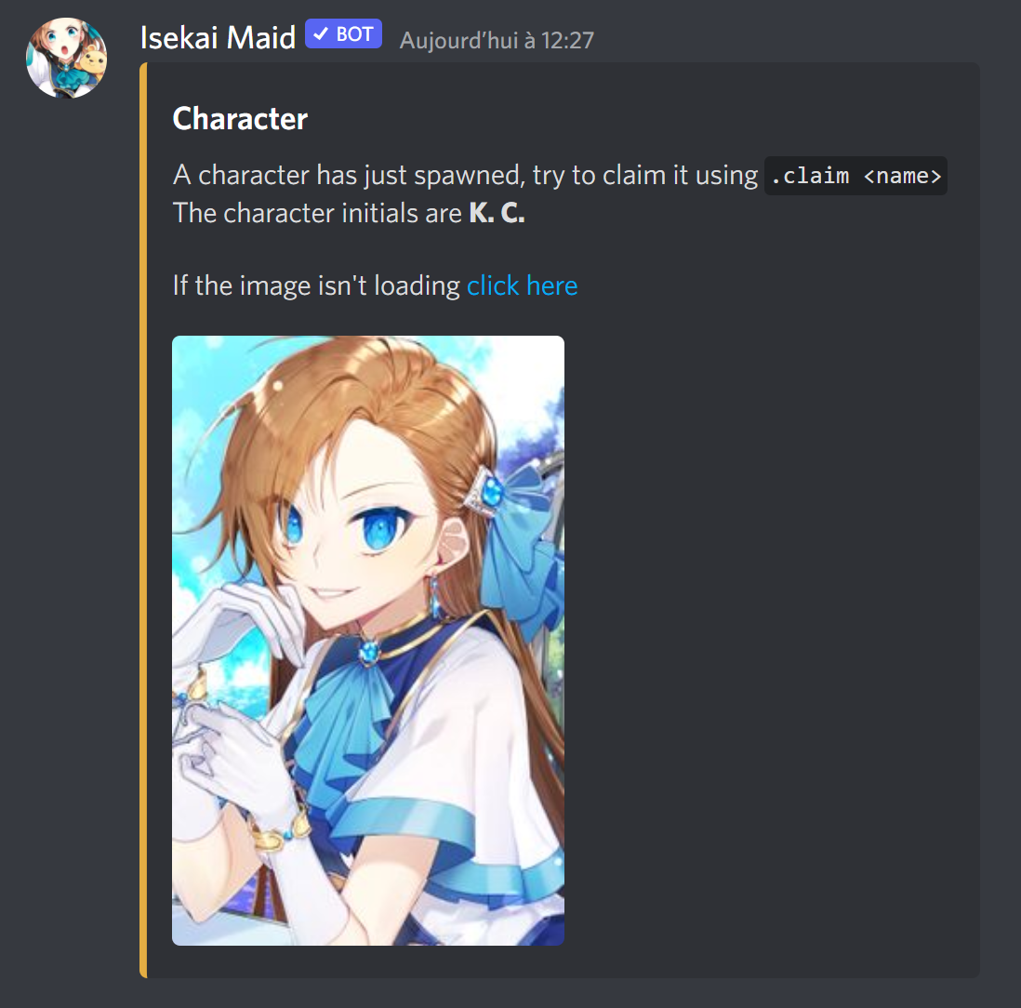The width and height of the screenshot is (1021, 1008).
Task: Open the Isekai Maid bot avatar
Action: click(66, 58)
